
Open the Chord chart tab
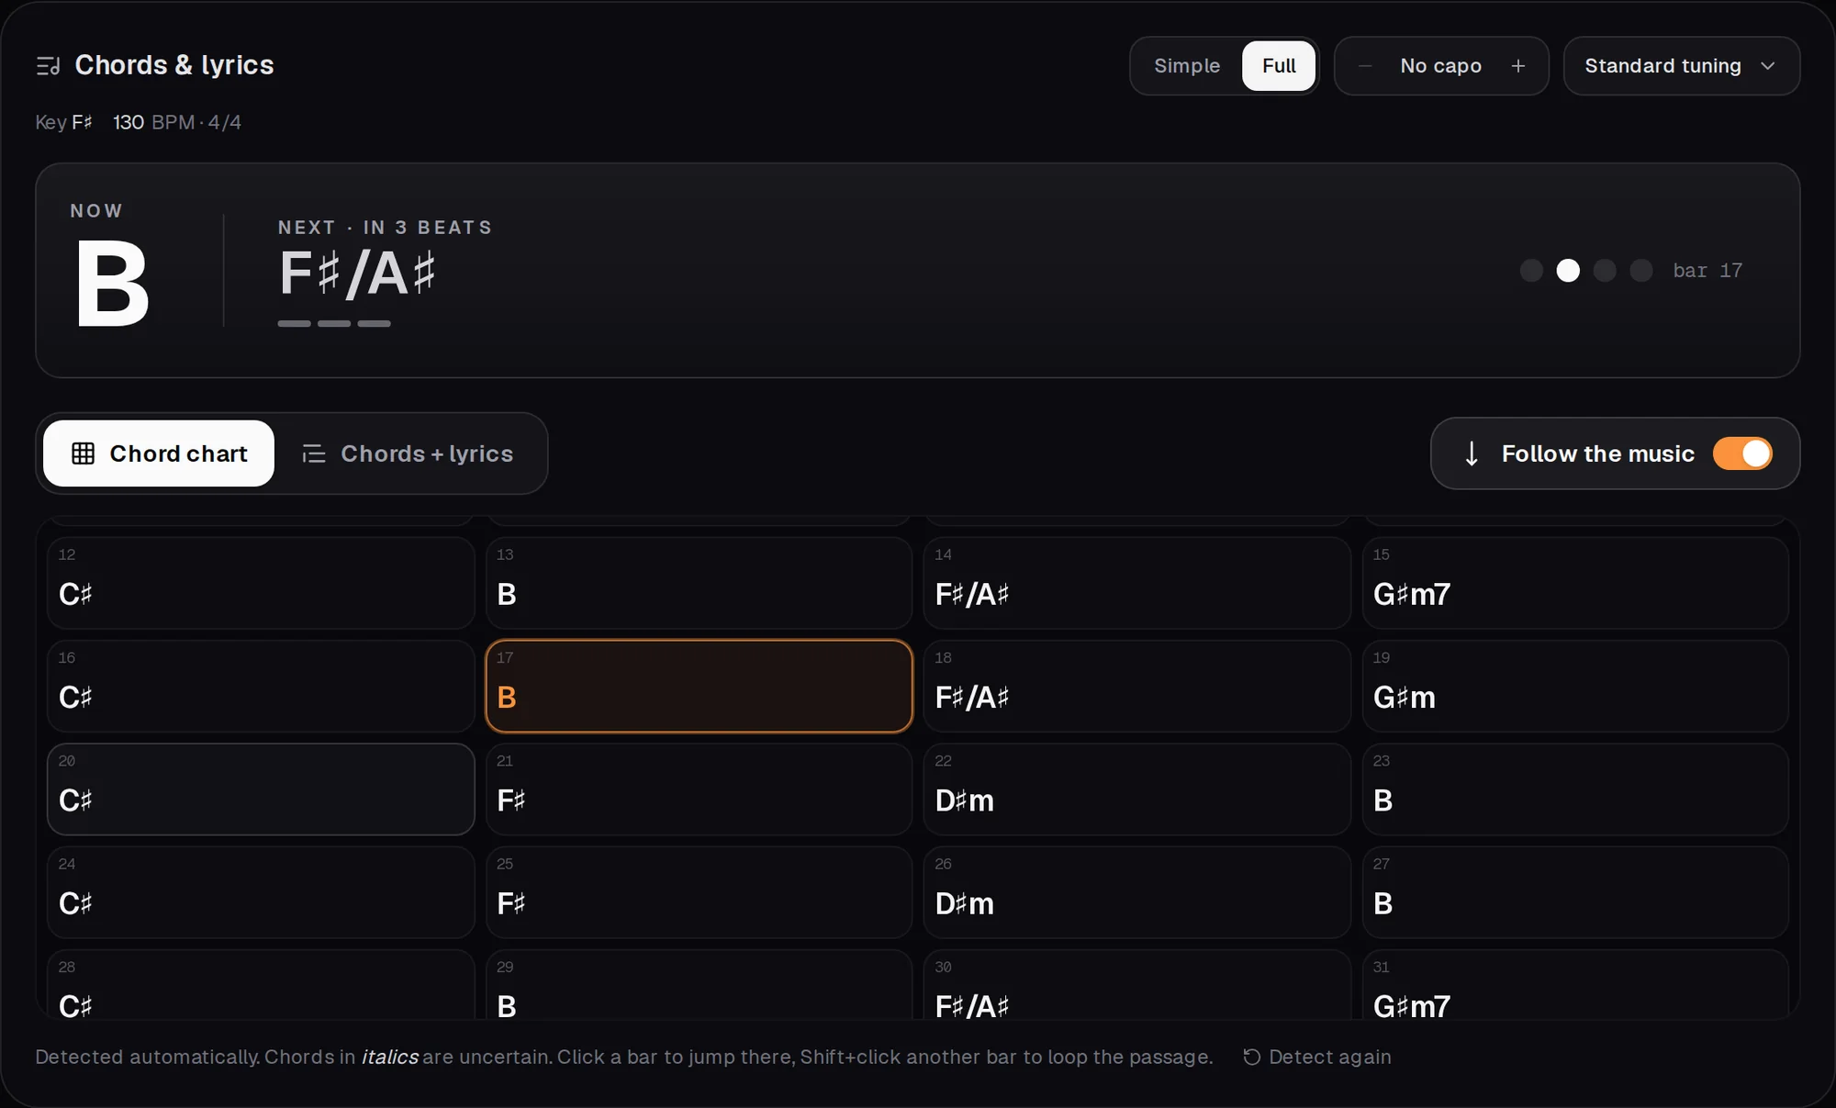(159, 453)
